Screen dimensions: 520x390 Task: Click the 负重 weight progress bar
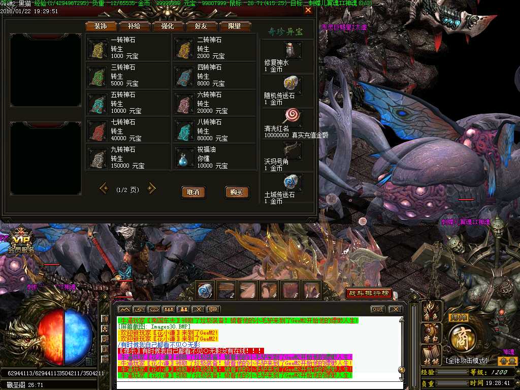451,383
